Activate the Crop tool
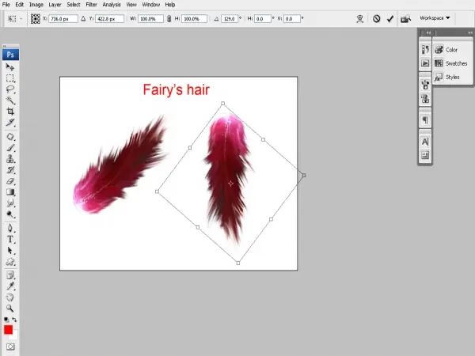Viewport: 475px width, 356px height. pyautogui.click(x=10, y=111)
